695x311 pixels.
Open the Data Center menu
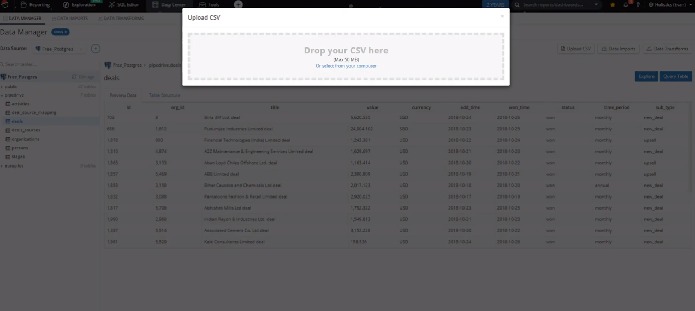[169, 4]
